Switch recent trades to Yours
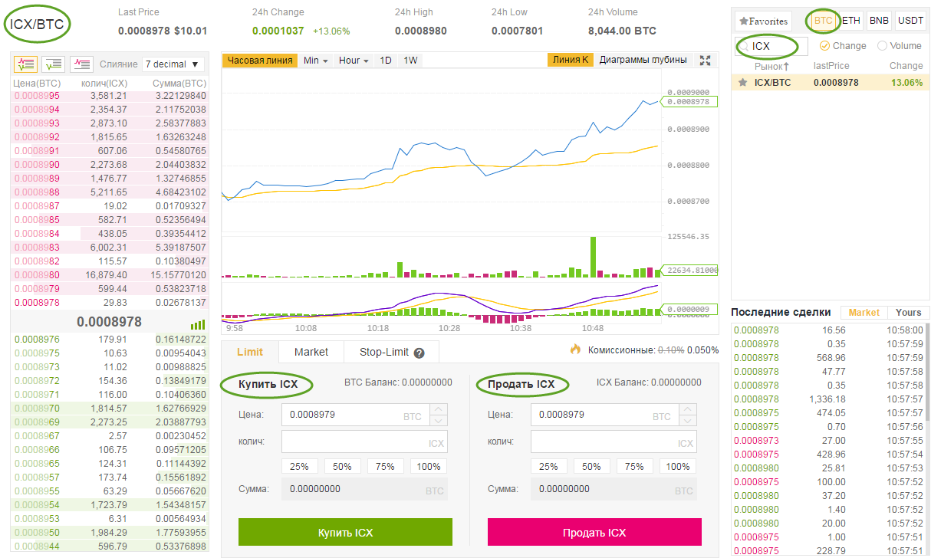Screen dimensions: 931x558 click(908, 313)
